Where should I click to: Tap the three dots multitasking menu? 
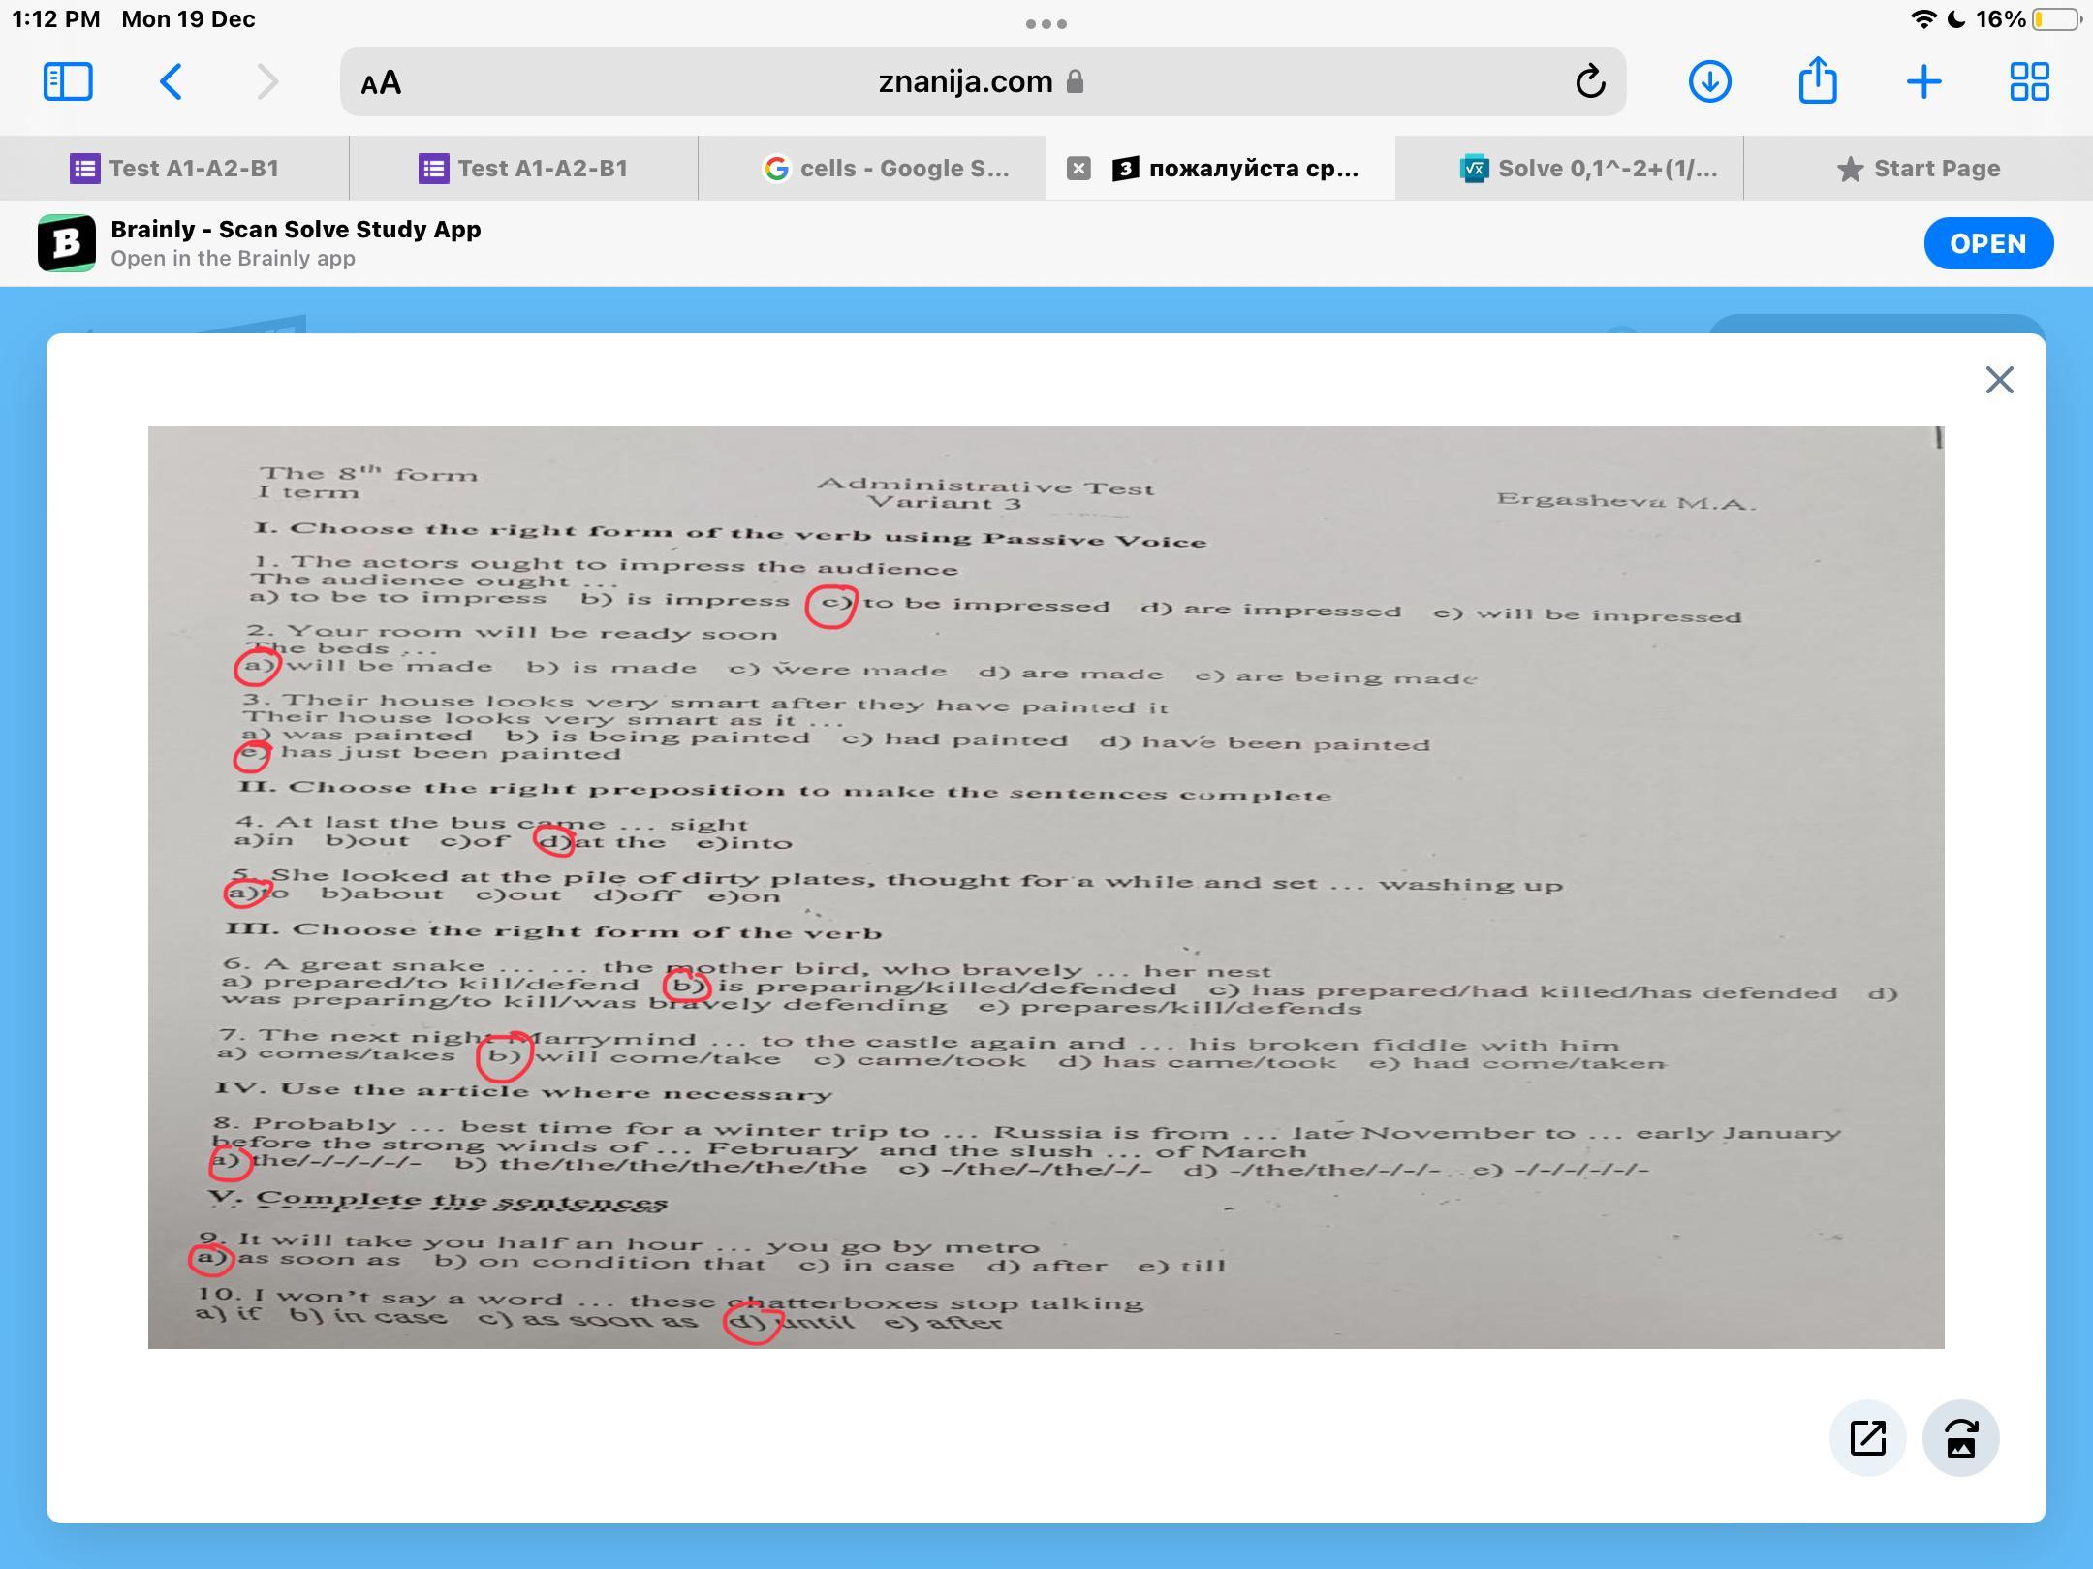1046,23
